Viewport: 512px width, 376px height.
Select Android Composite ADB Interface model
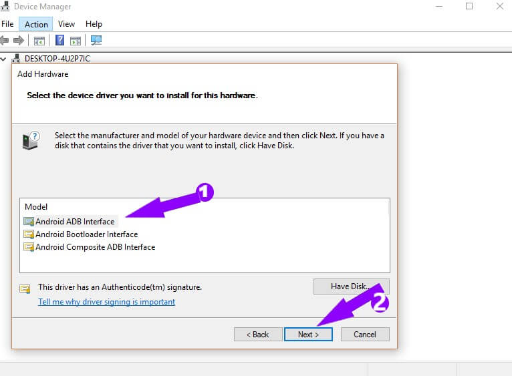click(96, 247)
